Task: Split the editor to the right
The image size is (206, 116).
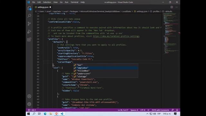Action: pos(172,7)
